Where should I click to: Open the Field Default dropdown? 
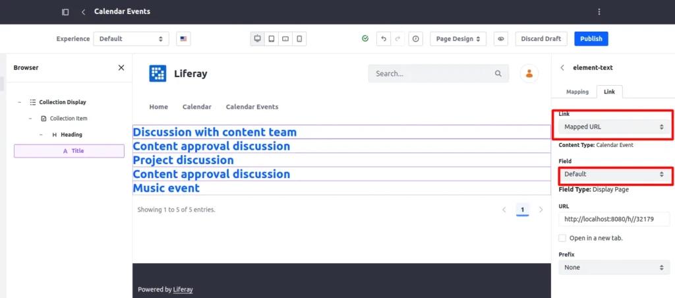pos(614,174)
